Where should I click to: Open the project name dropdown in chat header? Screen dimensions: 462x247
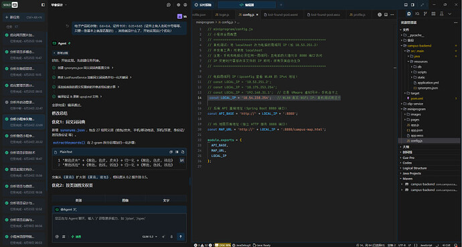[x=59, y=5]
